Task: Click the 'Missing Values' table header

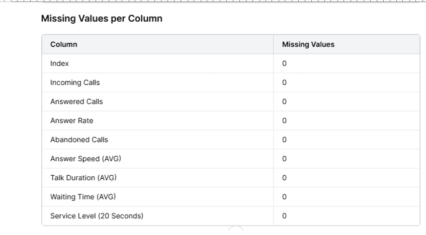Action: pyautogui.click(x=308, y=45)
